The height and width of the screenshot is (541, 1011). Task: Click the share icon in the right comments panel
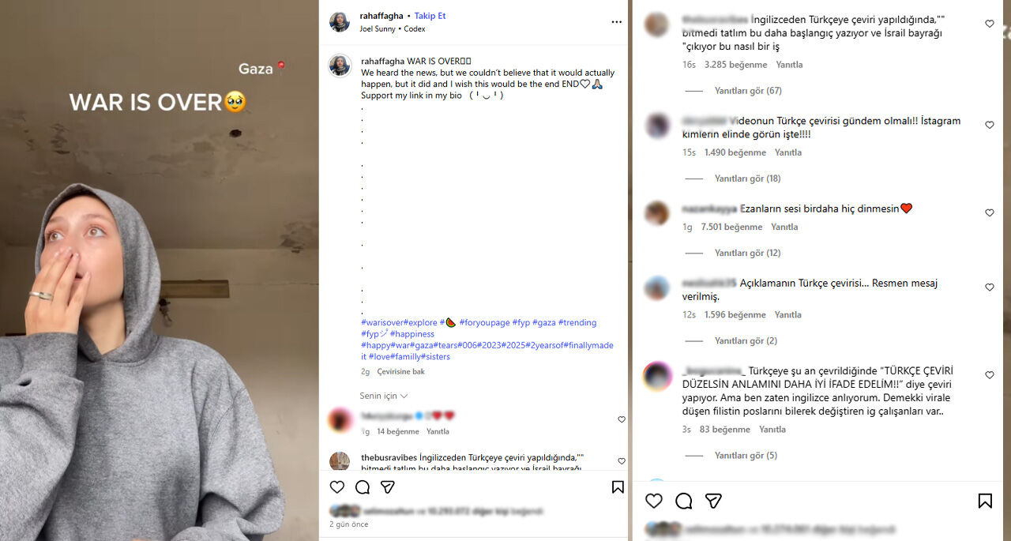coord(713,501)
